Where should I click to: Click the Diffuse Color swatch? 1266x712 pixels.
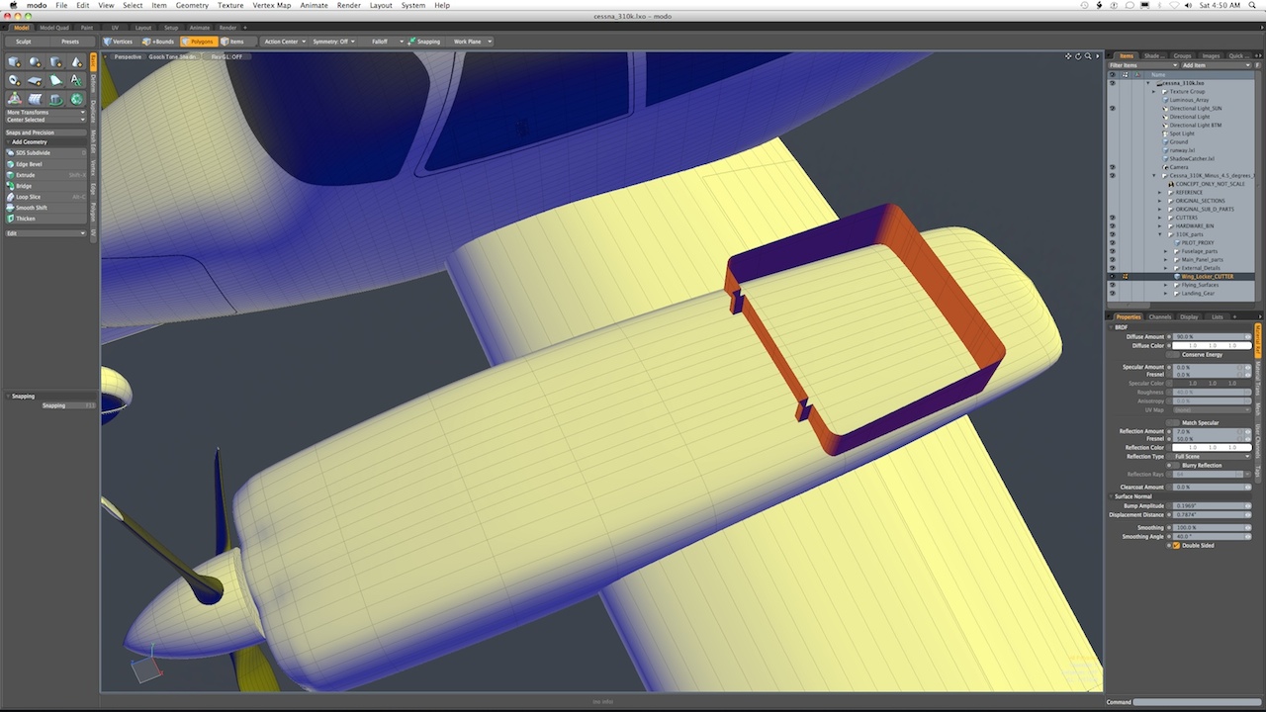click(1212, 346)
